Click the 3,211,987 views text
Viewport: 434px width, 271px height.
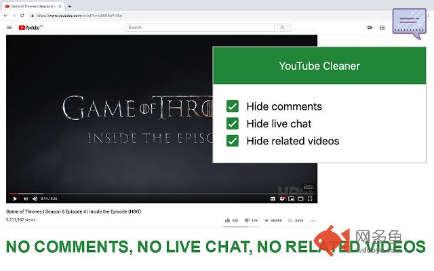point(21,220)
